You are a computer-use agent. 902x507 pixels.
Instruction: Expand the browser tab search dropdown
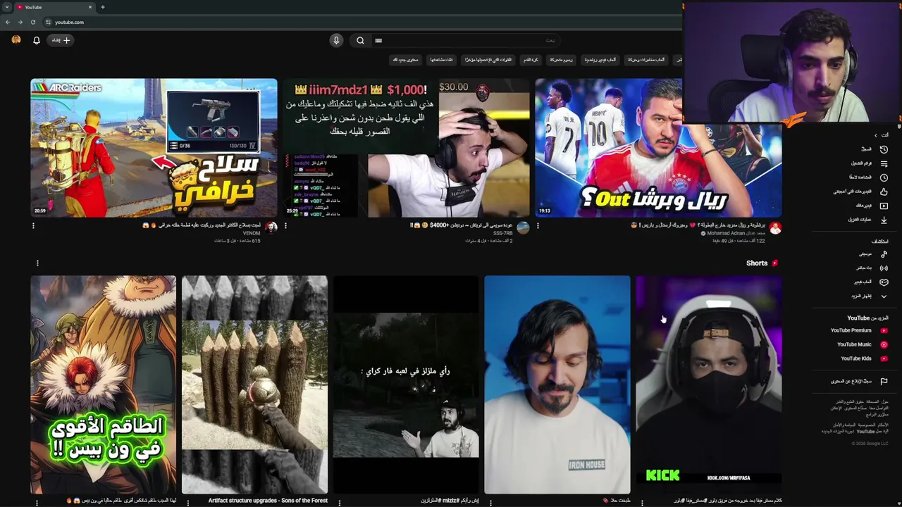(6, 7)
